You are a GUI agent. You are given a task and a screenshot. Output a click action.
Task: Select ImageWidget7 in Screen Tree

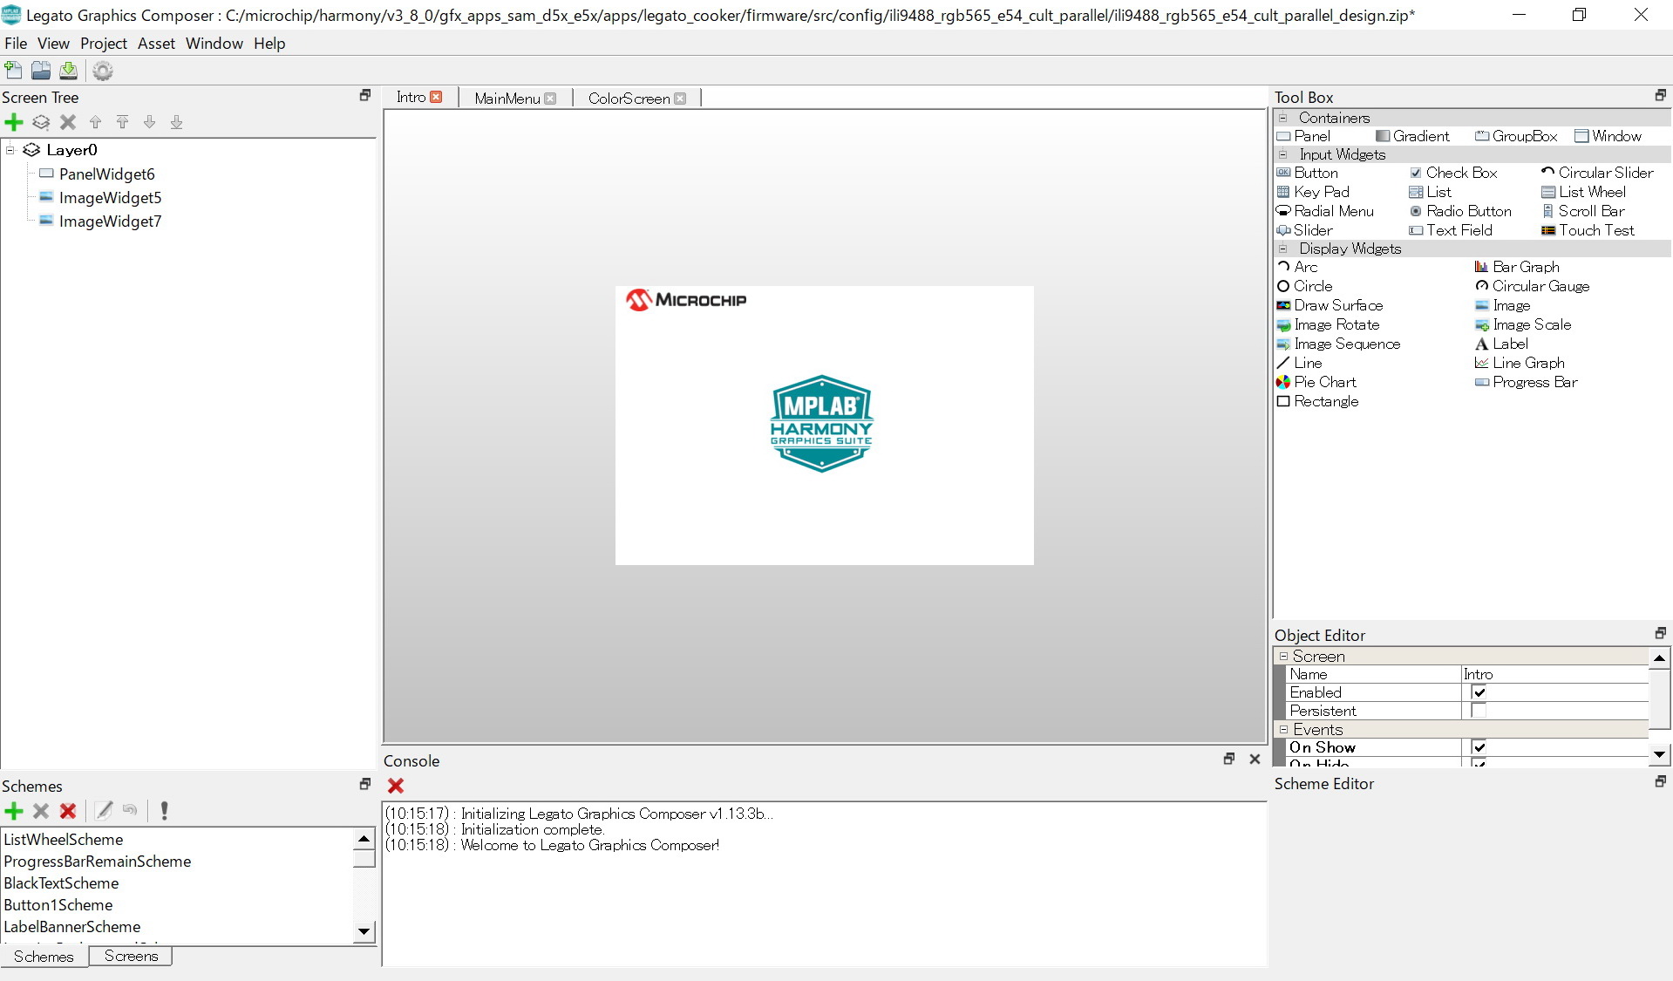coord(110,221)
